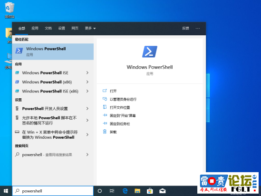The image size is (261, 196).
Task: Launch Microsoft Edge from the taskbar
Action: click(125, 191)
